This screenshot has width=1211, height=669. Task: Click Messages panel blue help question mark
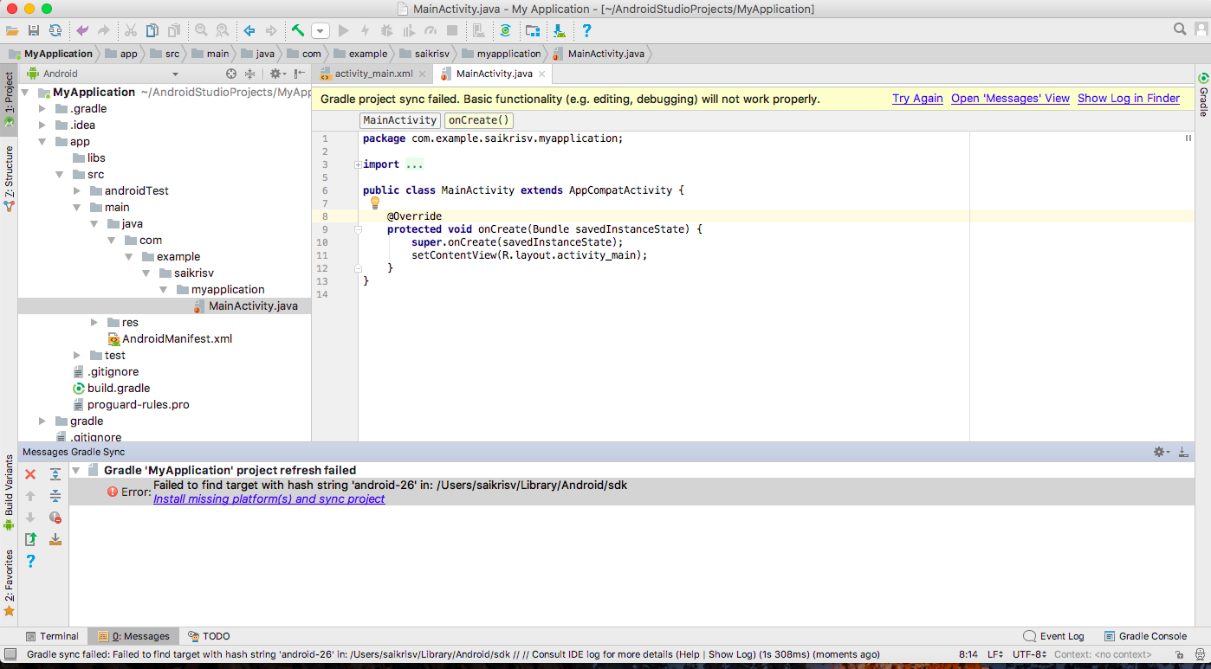(x=30, y=561)
